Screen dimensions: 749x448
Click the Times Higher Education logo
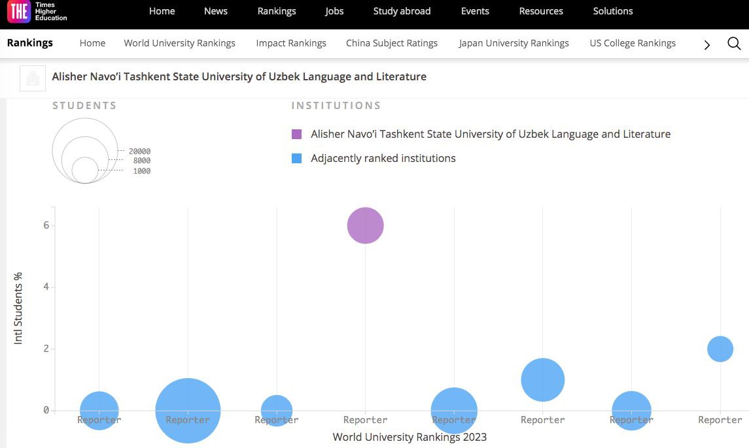37,12
